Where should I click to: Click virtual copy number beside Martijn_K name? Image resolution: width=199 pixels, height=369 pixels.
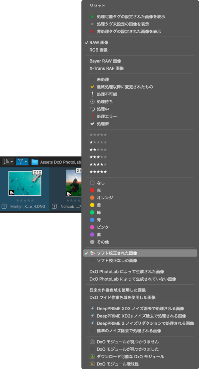(x=4, y=206)
